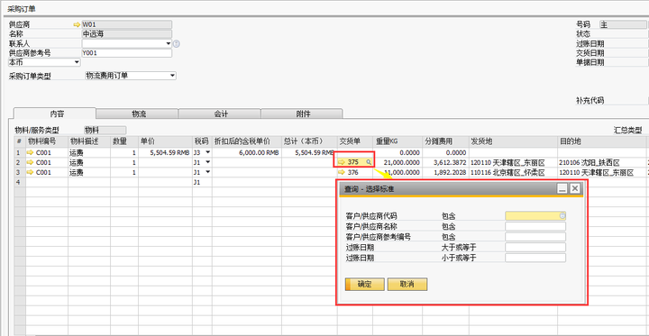Click the 6,000.00 RMB price cell
Viewport: 649px width, 336px height.
pyautogui.click(x=247, y=153)
